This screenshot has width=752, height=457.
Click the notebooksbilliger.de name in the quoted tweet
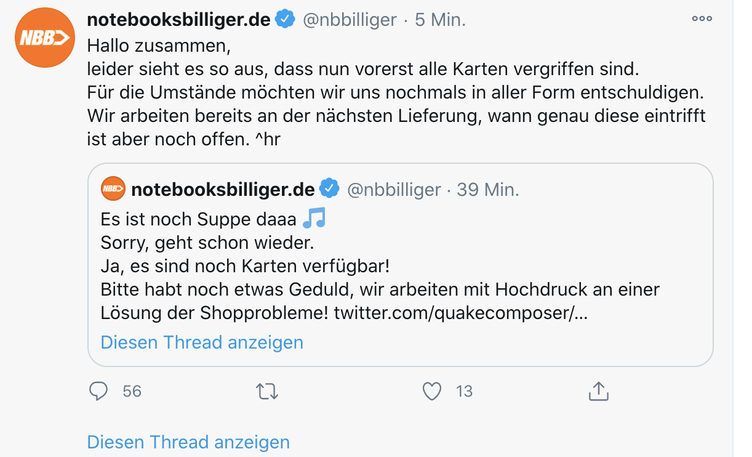[223, 189]
